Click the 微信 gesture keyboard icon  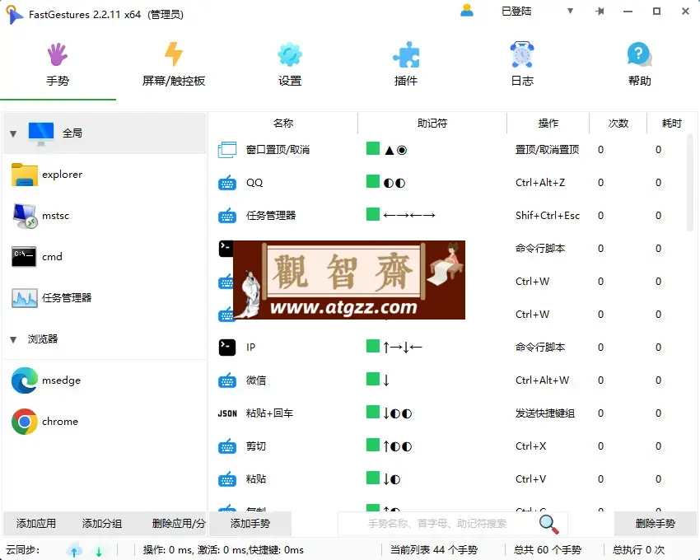pyautogui.click(x=227, y=380)
